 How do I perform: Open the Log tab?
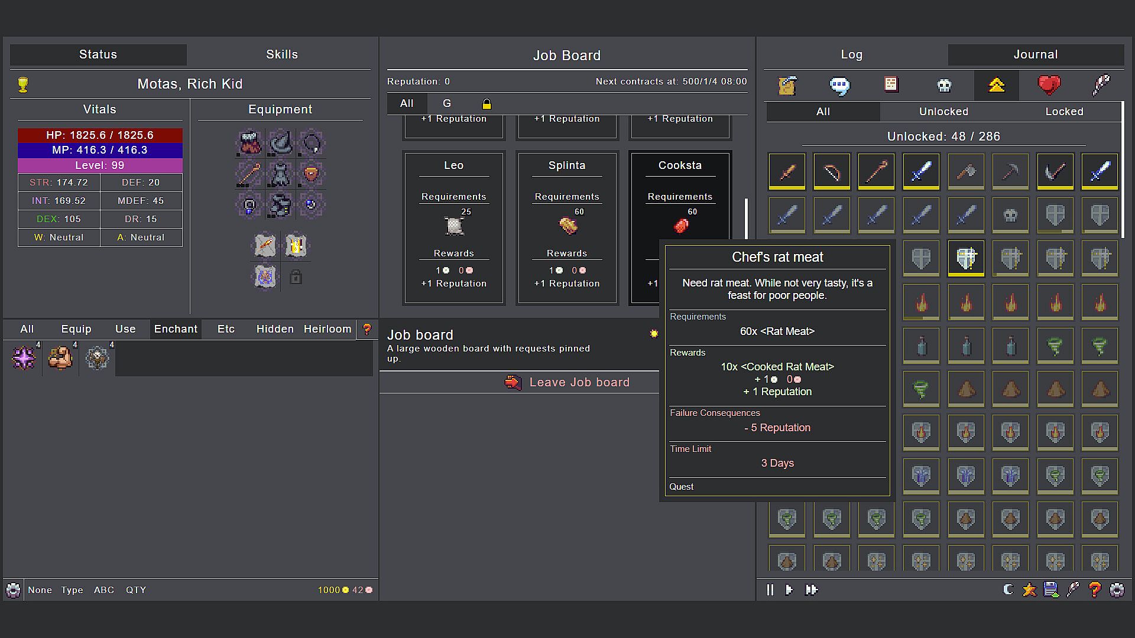click(x=851, y=54)
